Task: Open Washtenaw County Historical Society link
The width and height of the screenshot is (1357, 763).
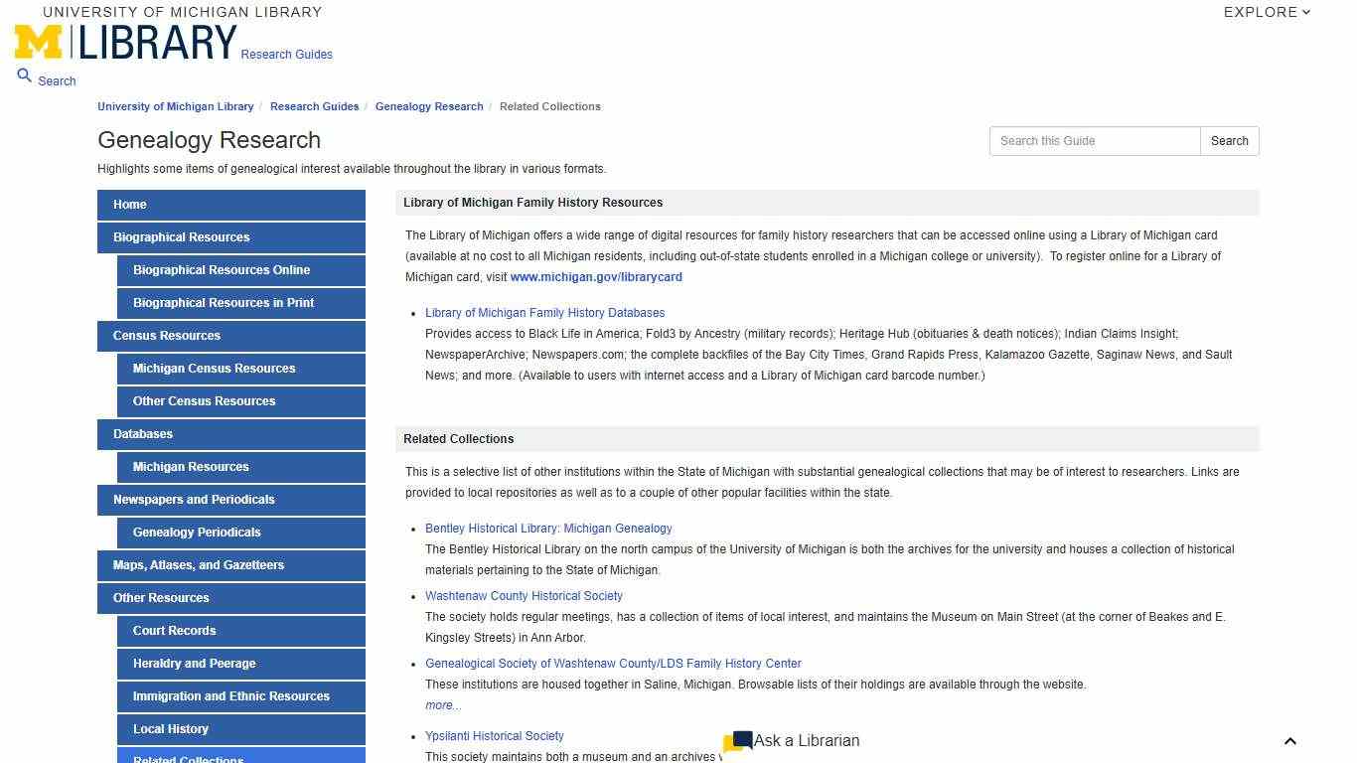Action: click(x=524, y=595)
